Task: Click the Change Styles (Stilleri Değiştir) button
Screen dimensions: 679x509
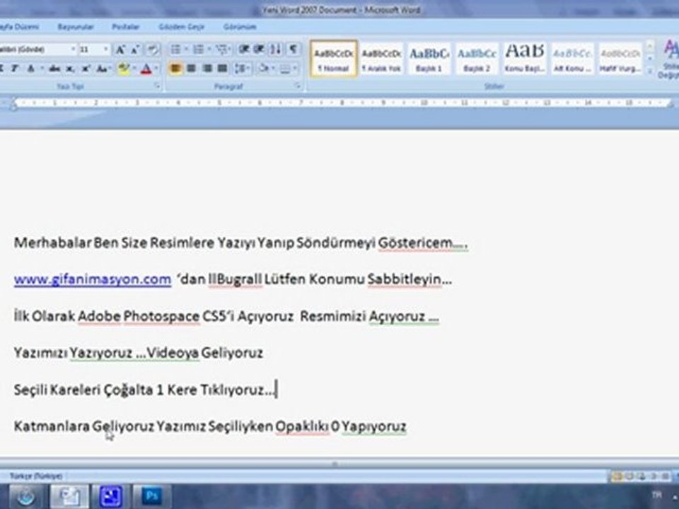Action: click(x=669, y=59)
